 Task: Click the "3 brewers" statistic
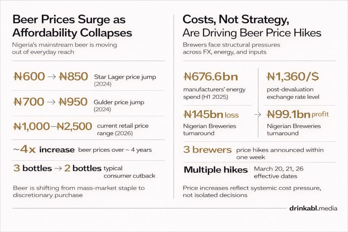207,150
